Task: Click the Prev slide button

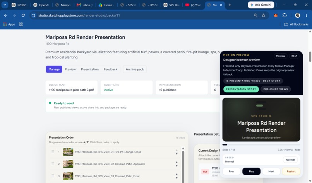Action: tap(231, 171)
